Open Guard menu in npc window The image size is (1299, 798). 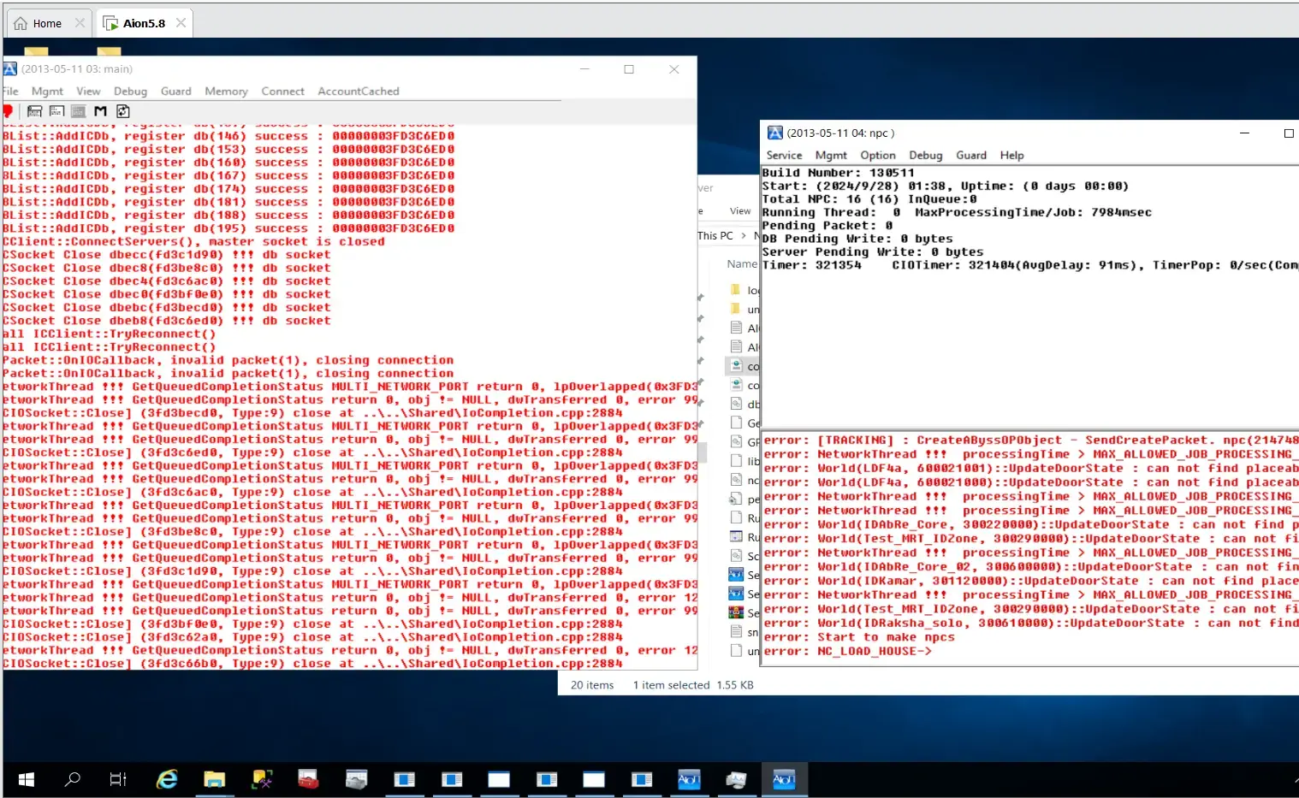tap(971, 155)
